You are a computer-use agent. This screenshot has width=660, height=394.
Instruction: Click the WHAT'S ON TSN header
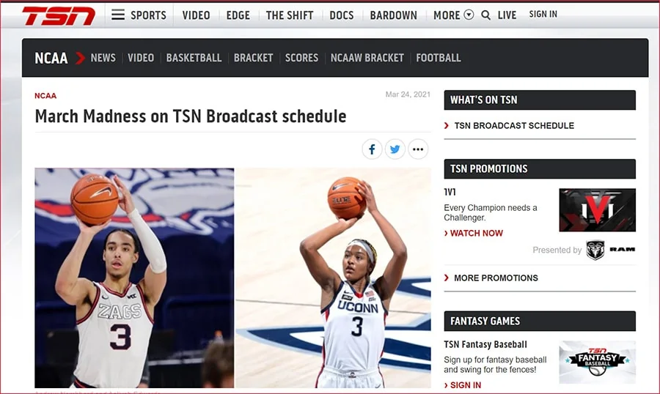(540, 100)
